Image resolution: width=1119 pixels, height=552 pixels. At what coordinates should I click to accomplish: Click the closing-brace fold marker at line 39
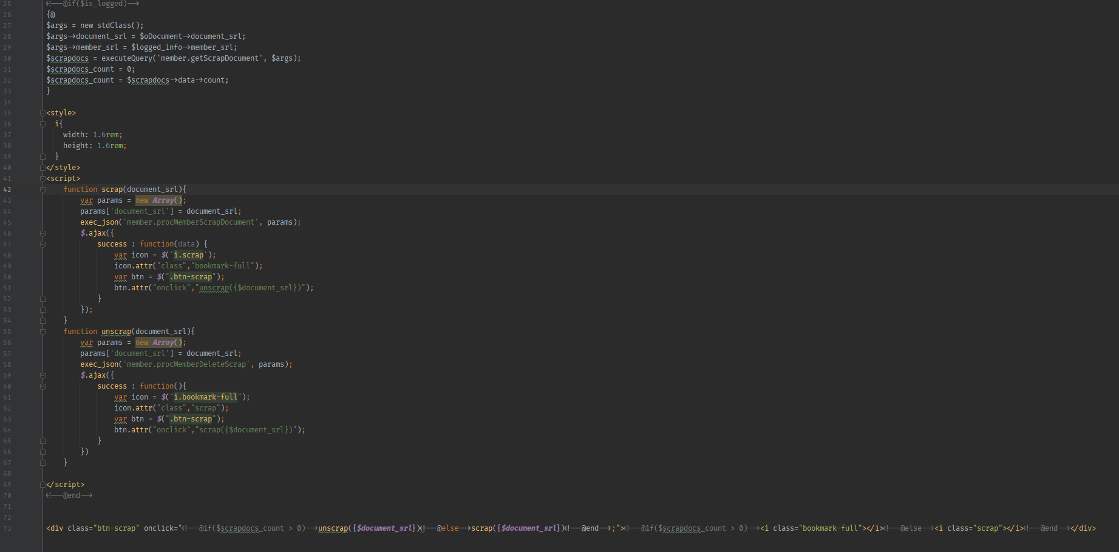coord(43,157)
